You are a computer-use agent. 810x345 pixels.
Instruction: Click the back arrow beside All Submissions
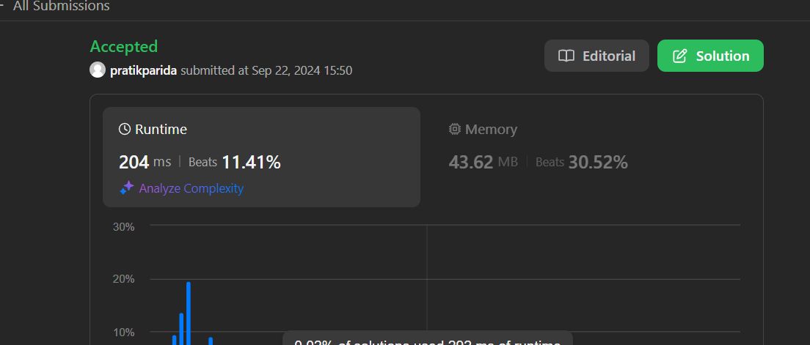[1, 6]
